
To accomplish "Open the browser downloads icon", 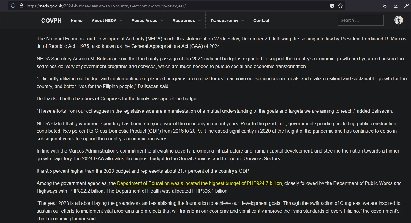I will [396, 6].
